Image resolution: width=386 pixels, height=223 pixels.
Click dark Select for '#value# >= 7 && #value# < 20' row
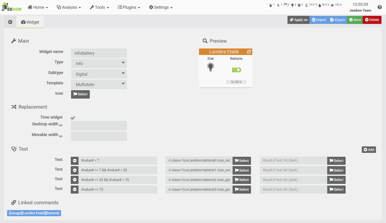click(336, 170)
